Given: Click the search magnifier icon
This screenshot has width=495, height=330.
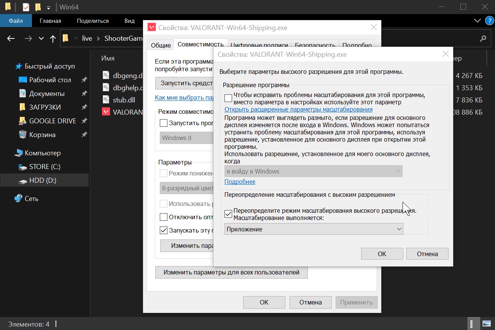Looking at the screenshot, I should tap(483, 38).
